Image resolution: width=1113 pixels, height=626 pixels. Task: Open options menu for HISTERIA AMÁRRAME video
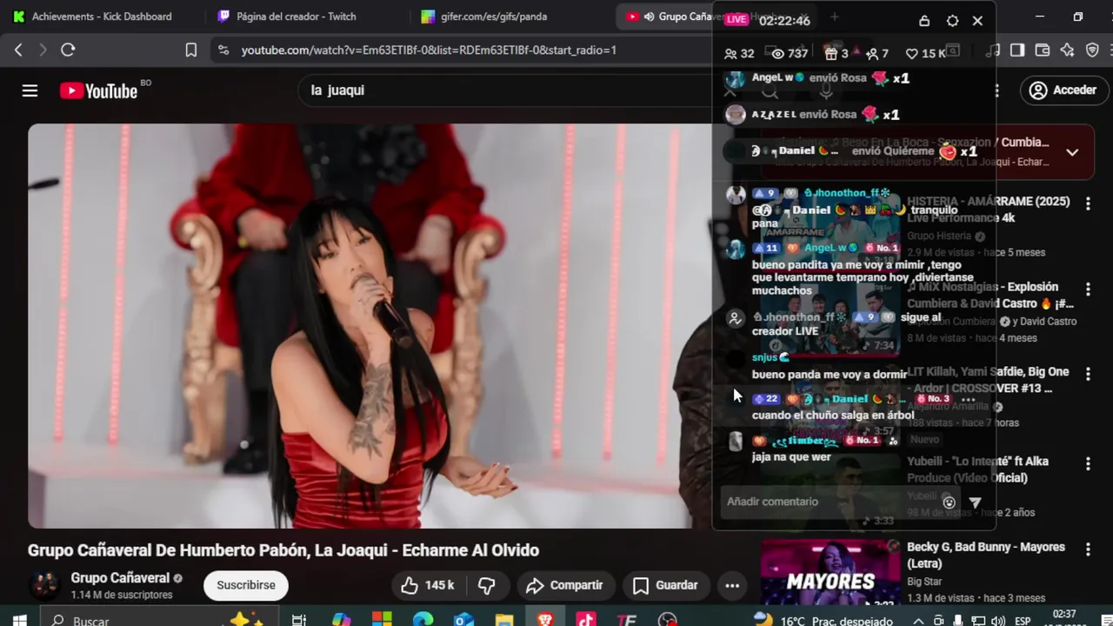(x=1088, y=203)
